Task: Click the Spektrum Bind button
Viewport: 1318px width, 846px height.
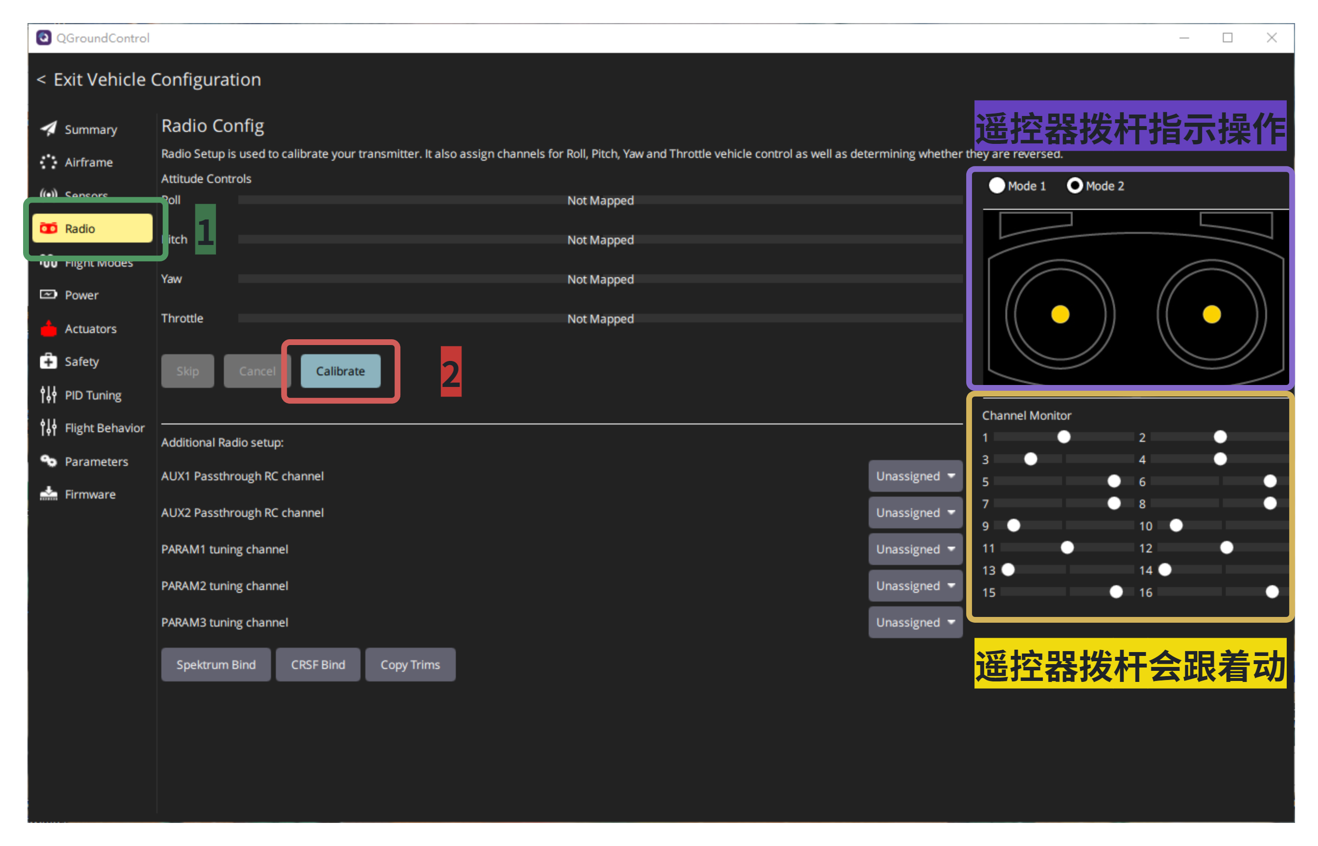Action: (x=216, y=664)
